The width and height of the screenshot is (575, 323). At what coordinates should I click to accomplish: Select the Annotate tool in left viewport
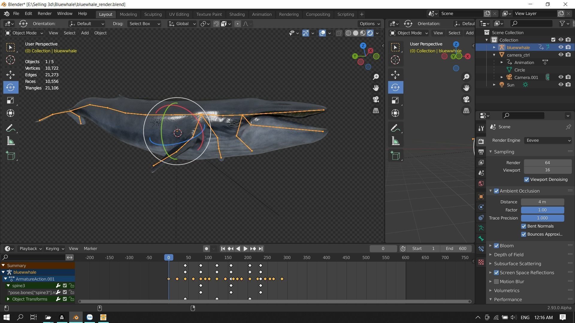(10, 128)
